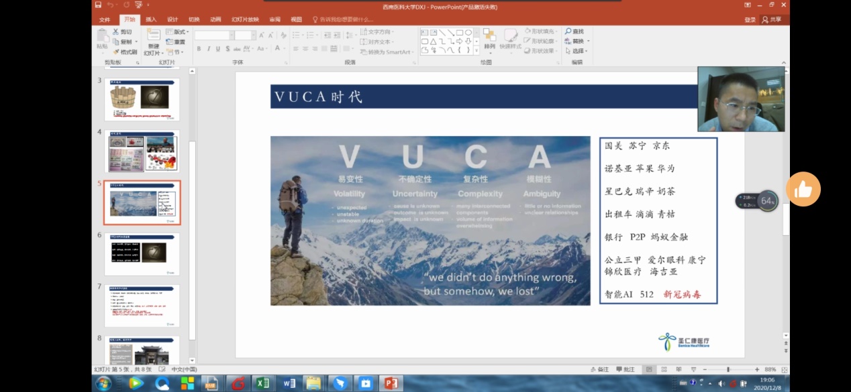
Task: Switch to the Slide Show (幻灯片放映) tab
Action: click(245, 19)
